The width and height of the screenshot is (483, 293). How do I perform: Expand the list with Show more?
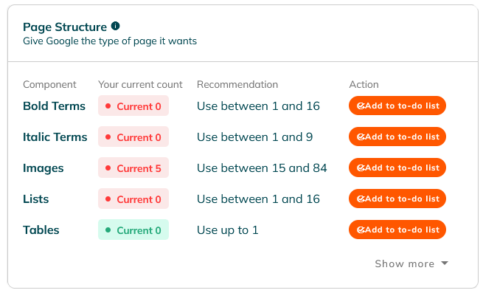tap(411, 263)
